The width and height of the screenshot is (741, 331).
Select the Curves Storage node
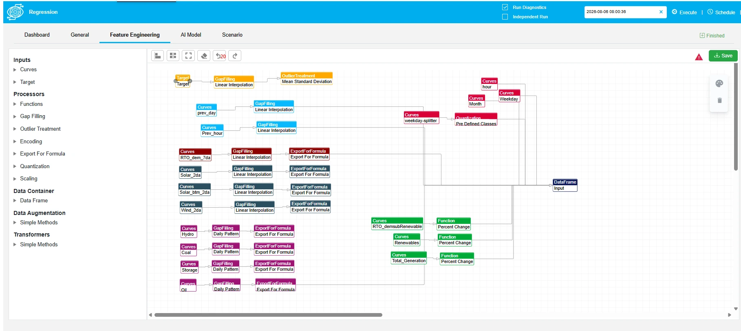tap(190, 267)
